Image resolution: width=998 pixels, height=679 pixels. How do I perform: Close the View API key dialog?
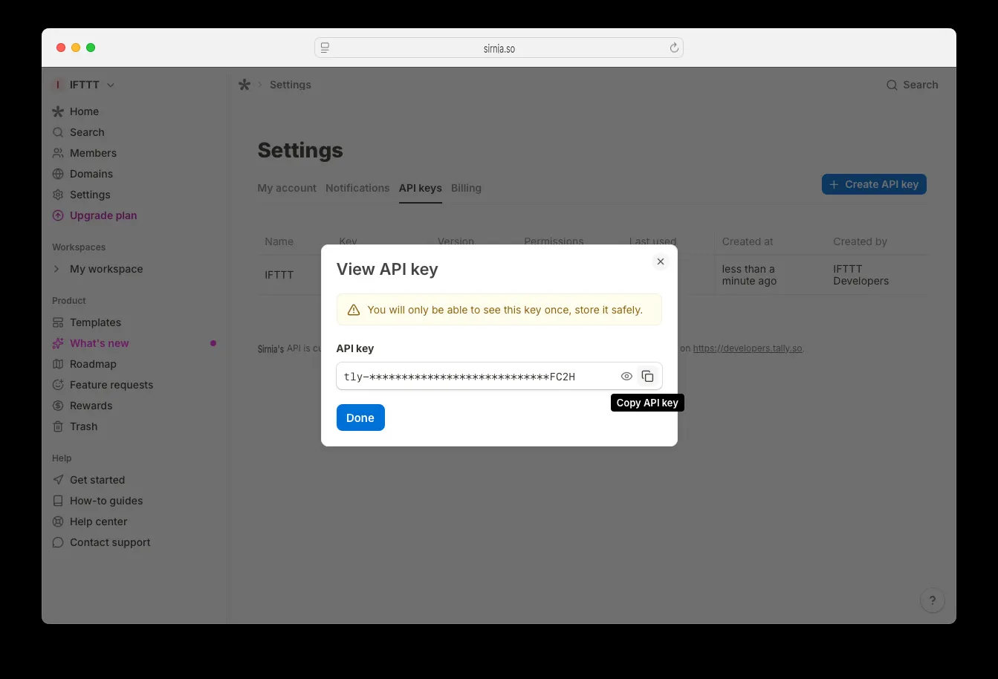pos(661,261)
